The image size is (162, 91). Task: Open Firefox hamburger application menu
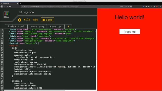point(160,6)
